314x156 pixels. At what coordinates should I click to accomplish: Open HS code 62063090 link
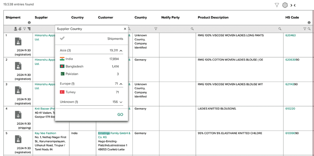point(292,60)
